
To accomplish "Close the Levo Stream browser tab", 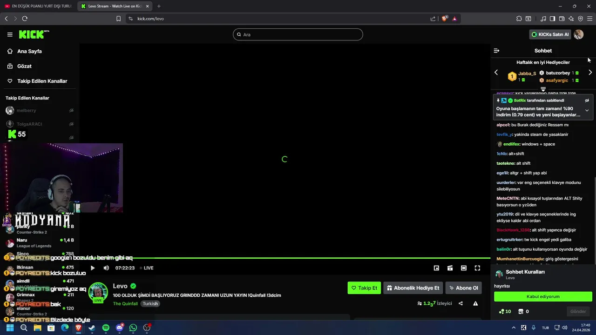I will click(x=148, y=6).
